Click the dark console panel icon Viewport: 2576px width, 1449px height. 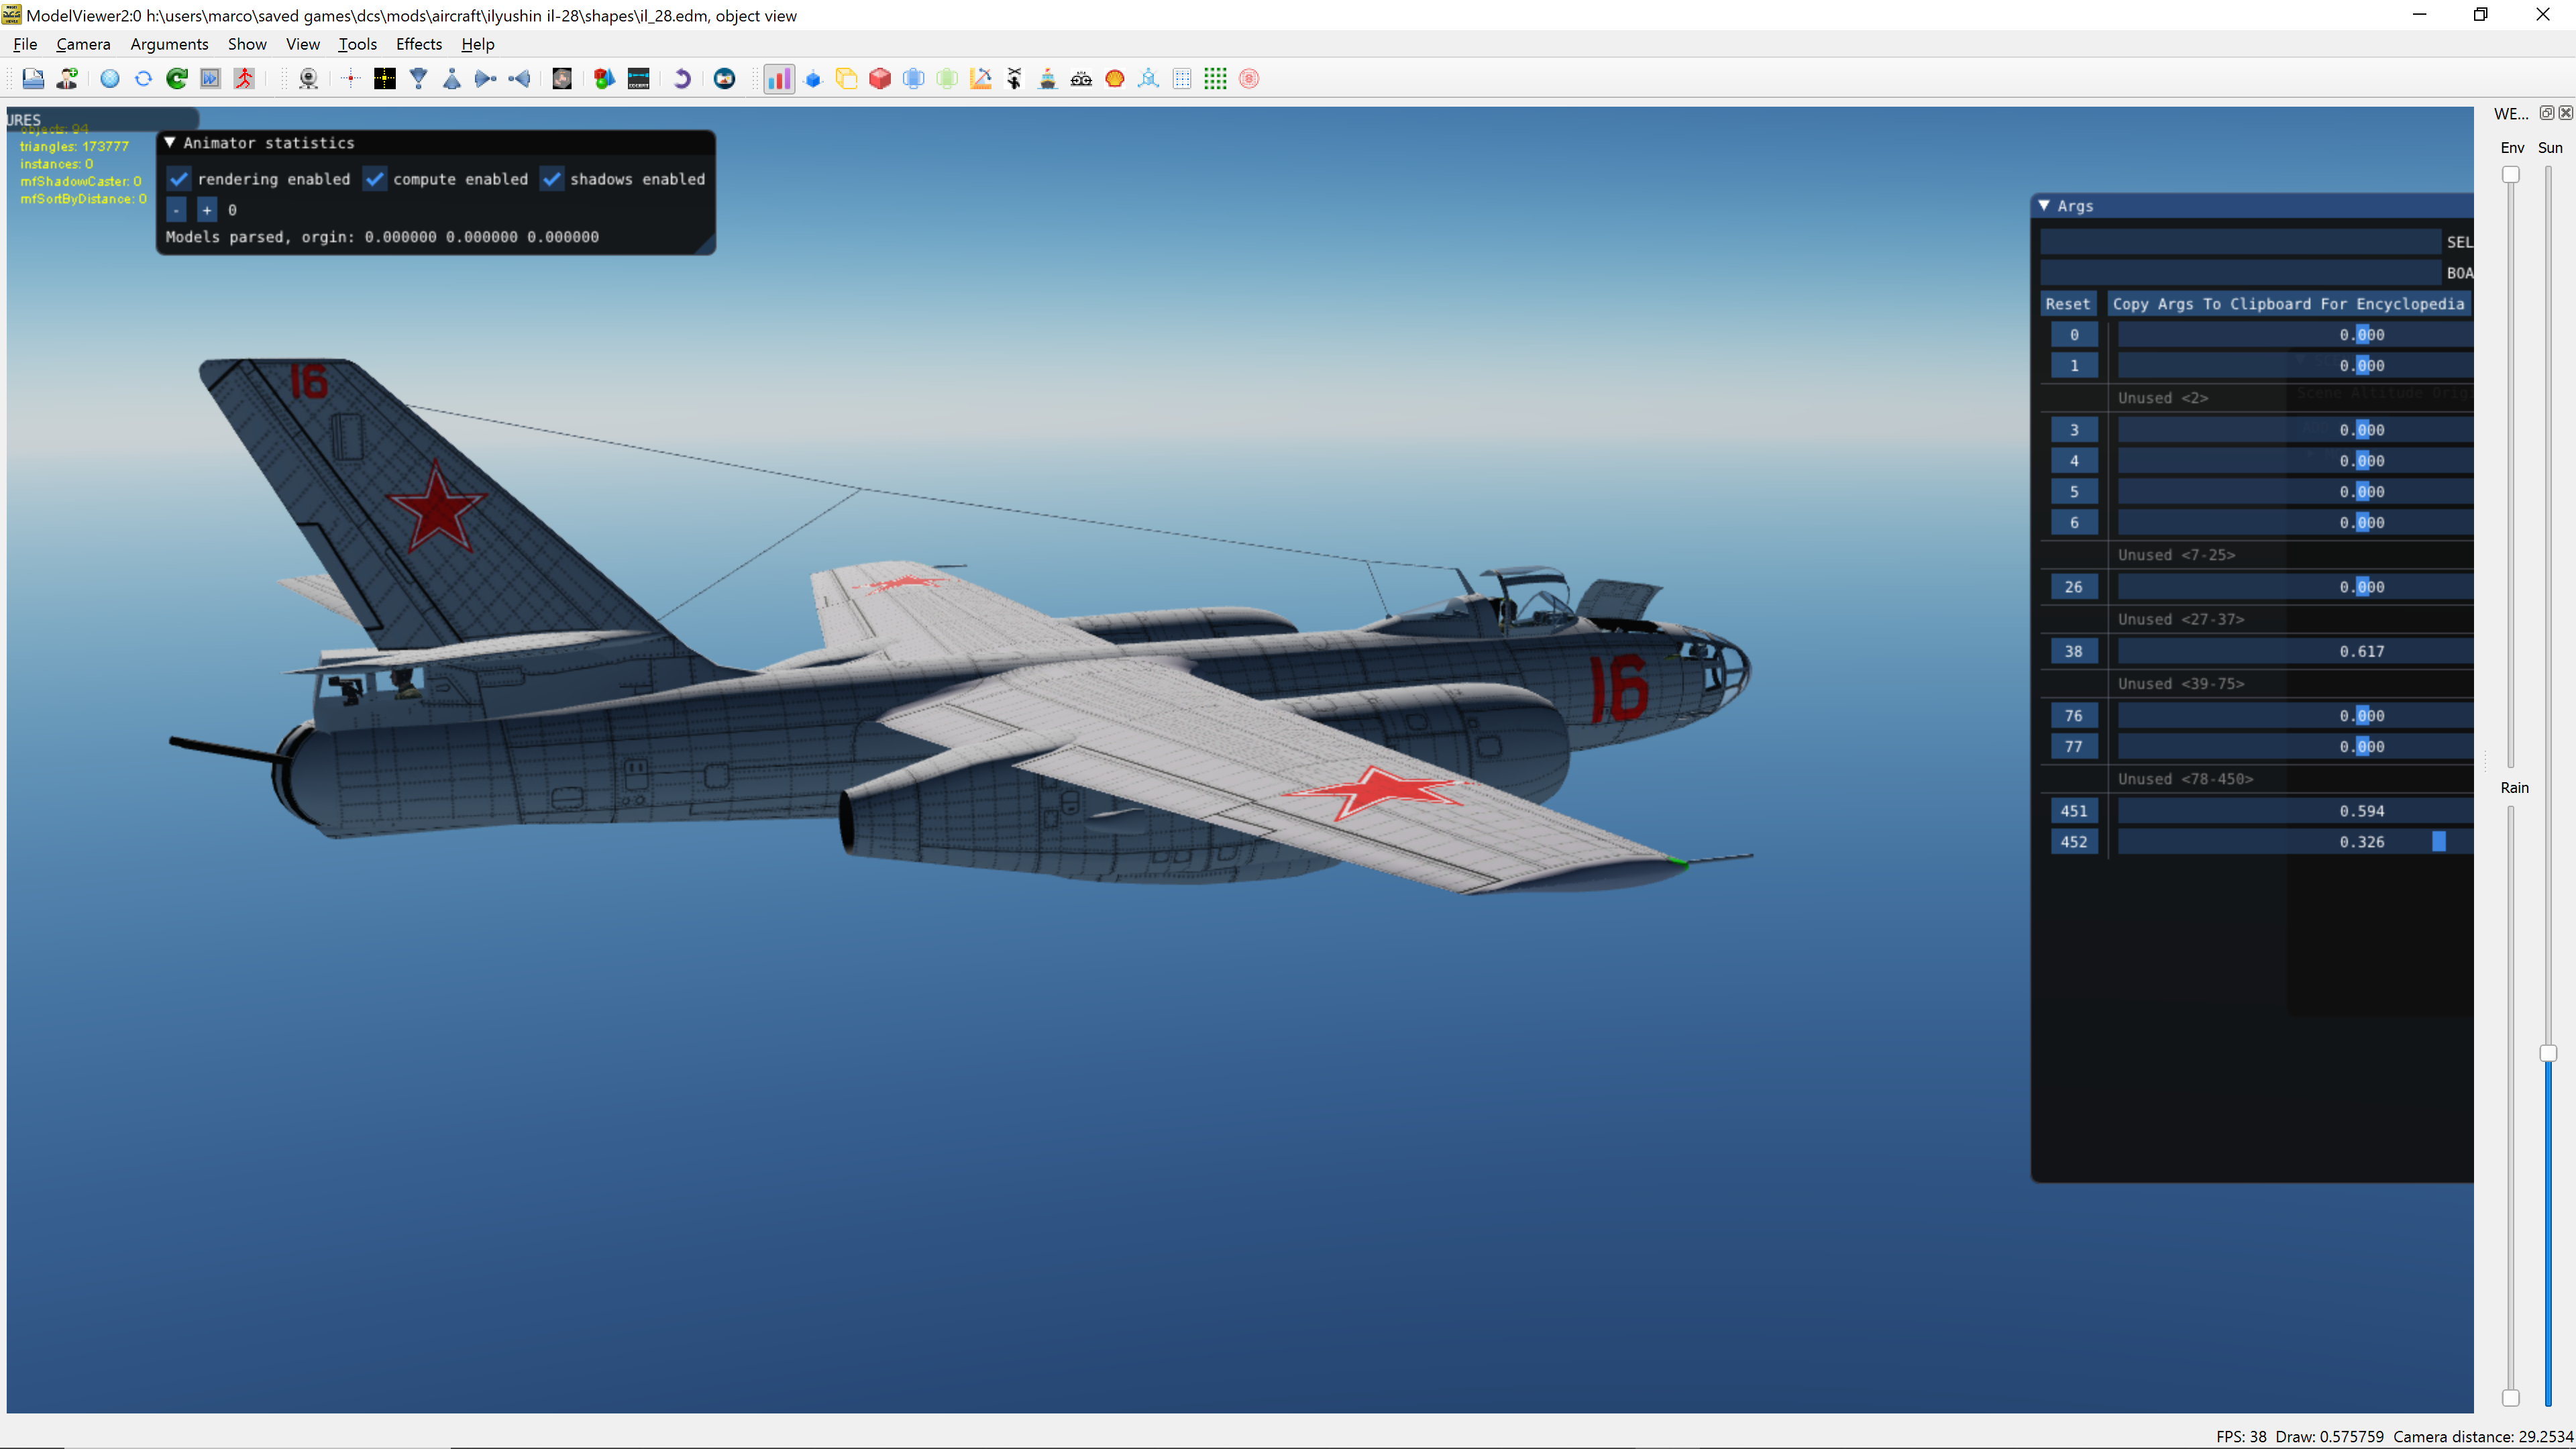(638, 79)
